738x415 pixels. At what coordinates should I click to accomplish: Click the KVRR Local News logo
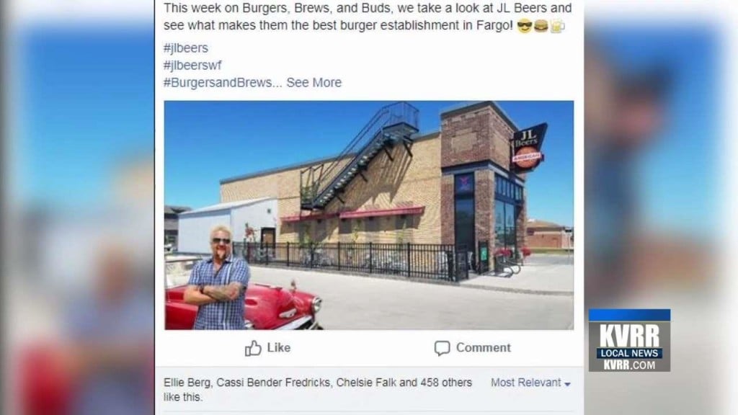629,340
